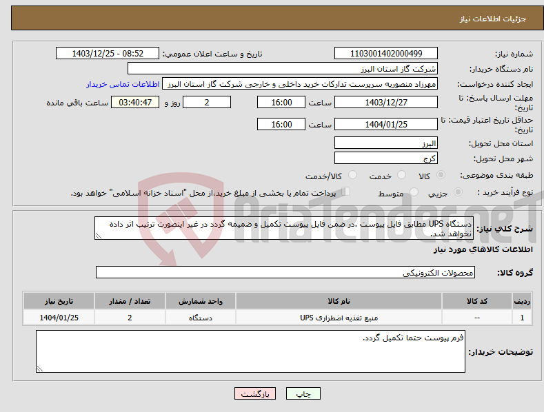The width and height of the screenshot is (544, 412).
Task: Click the منبع تغذیه اضطراری UPS cell
Action: [339, 318]
